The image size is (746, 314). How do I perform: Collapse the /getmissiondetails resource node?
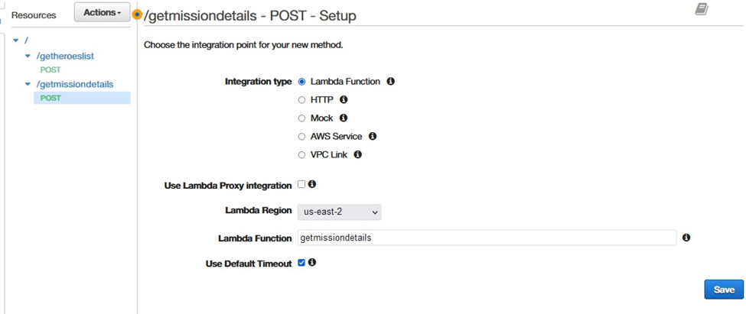pyautogui.click(x=28, y=85)
